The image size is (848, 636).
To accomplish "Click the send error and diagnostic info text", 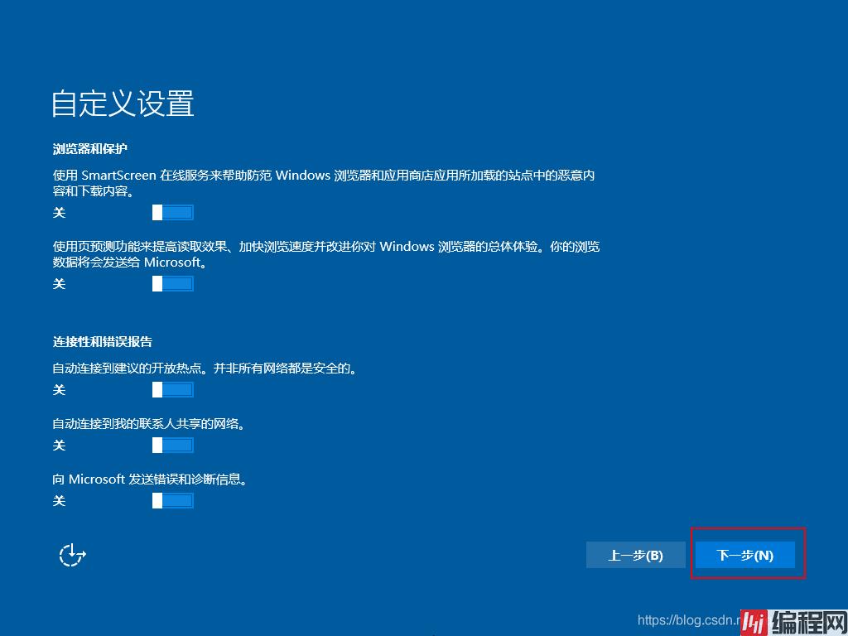I will coord(150,479).
